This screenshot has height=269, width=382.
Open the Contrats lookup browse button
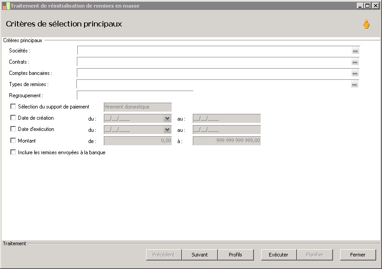(x=355, y=62)
